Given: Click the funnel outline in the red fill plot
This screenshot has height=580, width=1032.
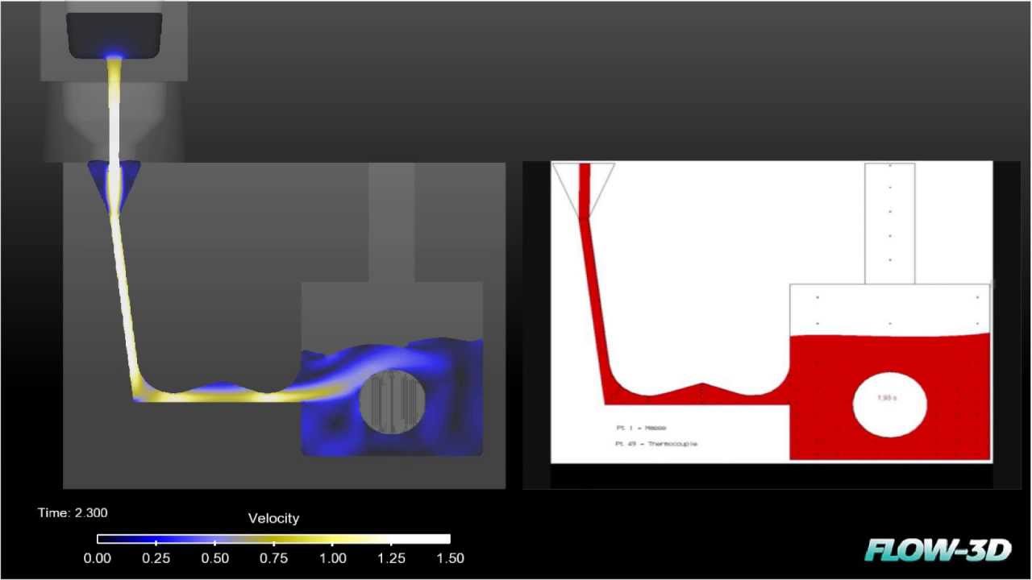Looking at the screenshot, I should pos(585,190).
